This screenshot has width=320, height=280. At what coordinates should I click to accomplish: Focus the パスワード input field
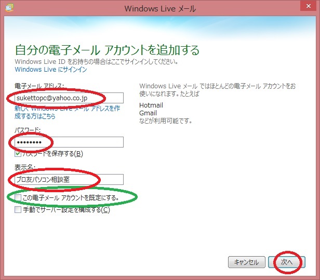tap(69, 142)
